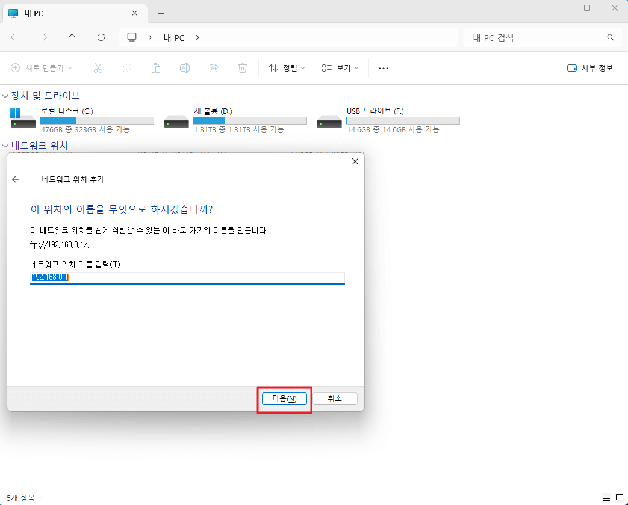The width and height of the screenshot is (628, 505).
Task: Click the back arrow in the wizard dialog
Action: 17,179
